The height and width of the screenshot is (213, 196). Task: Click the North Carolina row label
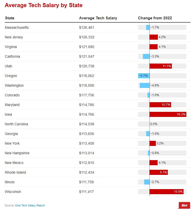point(16,124)
